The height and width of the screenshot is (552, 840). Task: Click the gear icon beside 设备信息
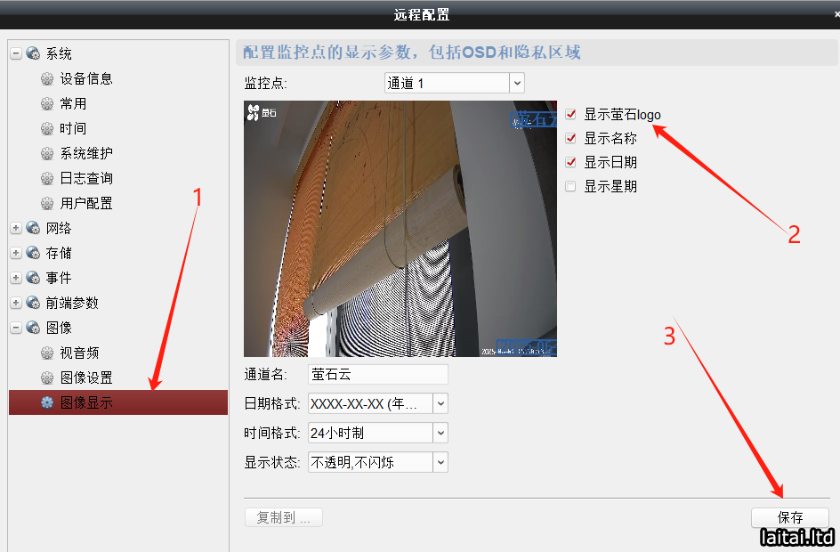coord(47,78)
